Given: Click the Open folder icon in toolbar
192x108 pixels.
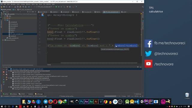Looking at the screenshot, I should [x=1, y=7].
